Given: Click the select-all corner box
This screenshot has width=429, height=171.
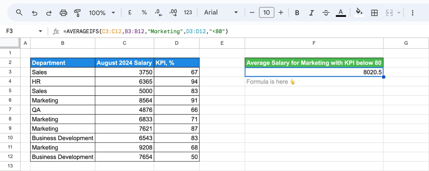Looking at the screenshot, I should tap(10, 43).
